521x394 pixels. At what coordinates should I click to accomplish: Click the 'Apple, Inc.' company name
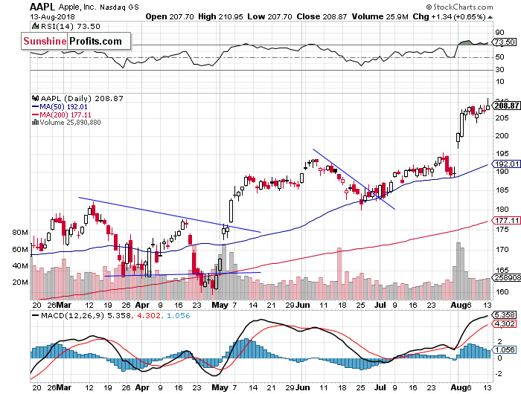(x=77, y=7)
